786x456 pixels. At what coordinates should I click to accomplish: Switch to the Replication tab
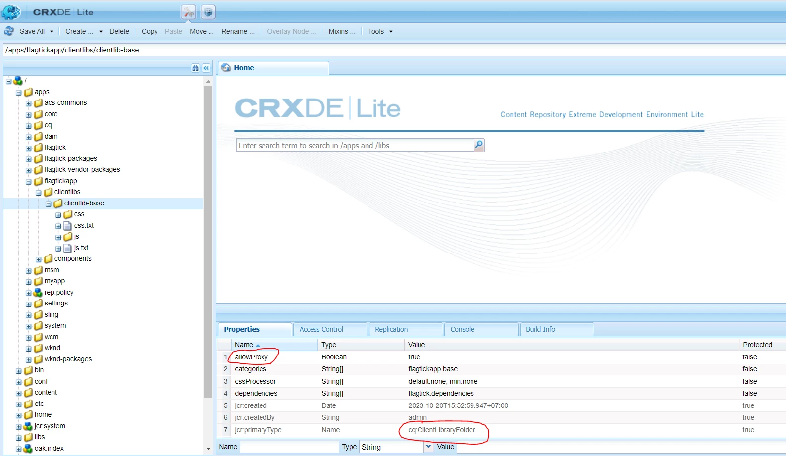[406, 329]
